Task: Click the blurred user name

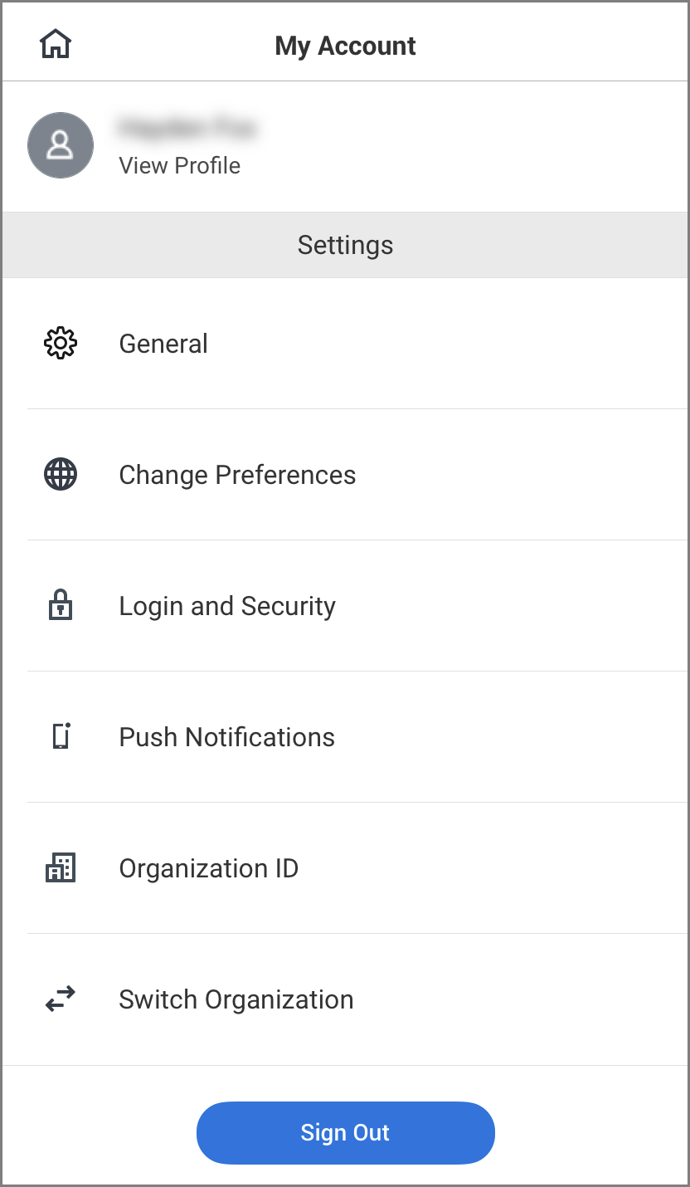Action: [187, 128]
